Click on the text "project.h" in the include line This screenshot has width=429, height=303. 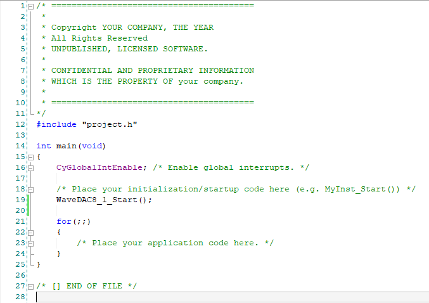(110, 124)
